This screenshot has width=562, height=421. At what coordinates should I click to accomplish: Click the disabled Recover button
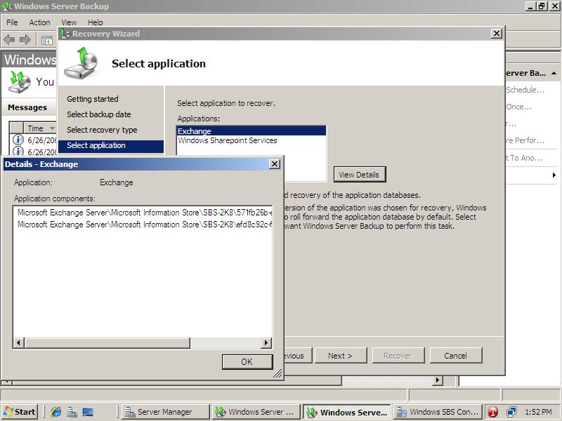(x=398, y=356)
